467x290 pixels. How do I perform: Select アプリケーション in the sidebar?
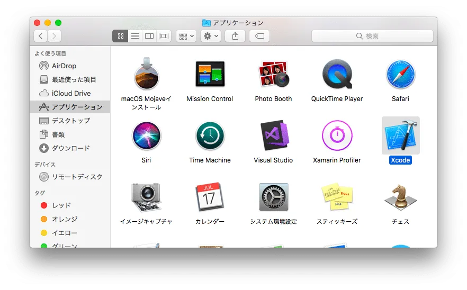pyautogui.click(x=70, y=107)
